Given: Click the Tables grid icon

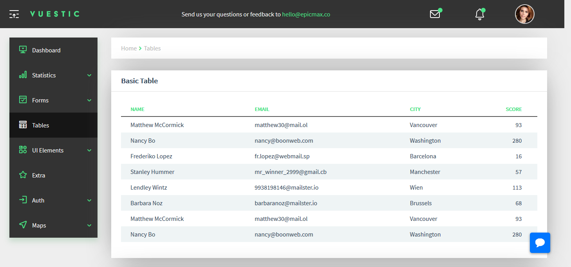Looking at the screenshot, I should tap(23, 125).
